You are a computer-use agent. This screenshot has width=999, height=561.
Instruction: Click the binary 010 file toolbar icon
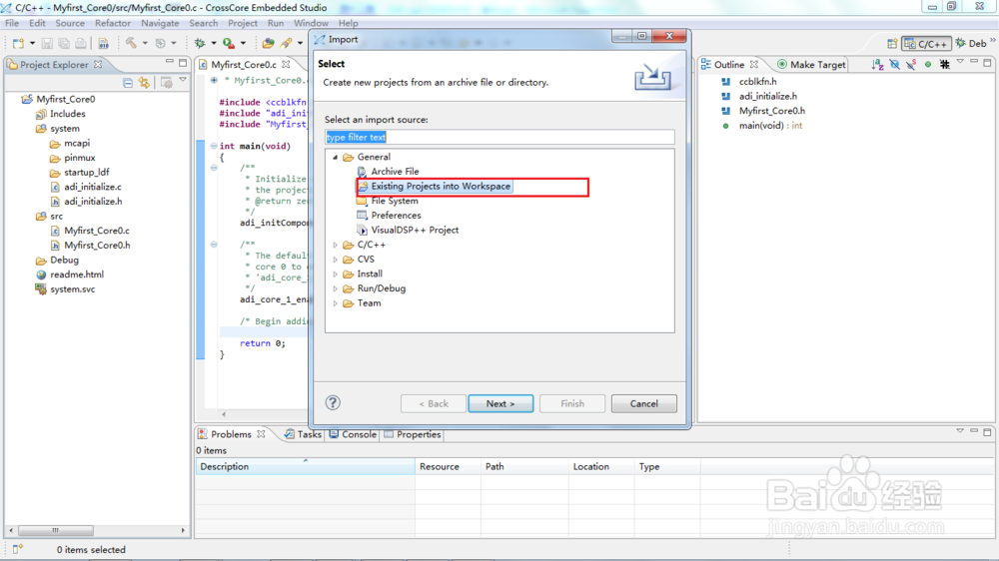pyautogui.click(x=103, y=43)
